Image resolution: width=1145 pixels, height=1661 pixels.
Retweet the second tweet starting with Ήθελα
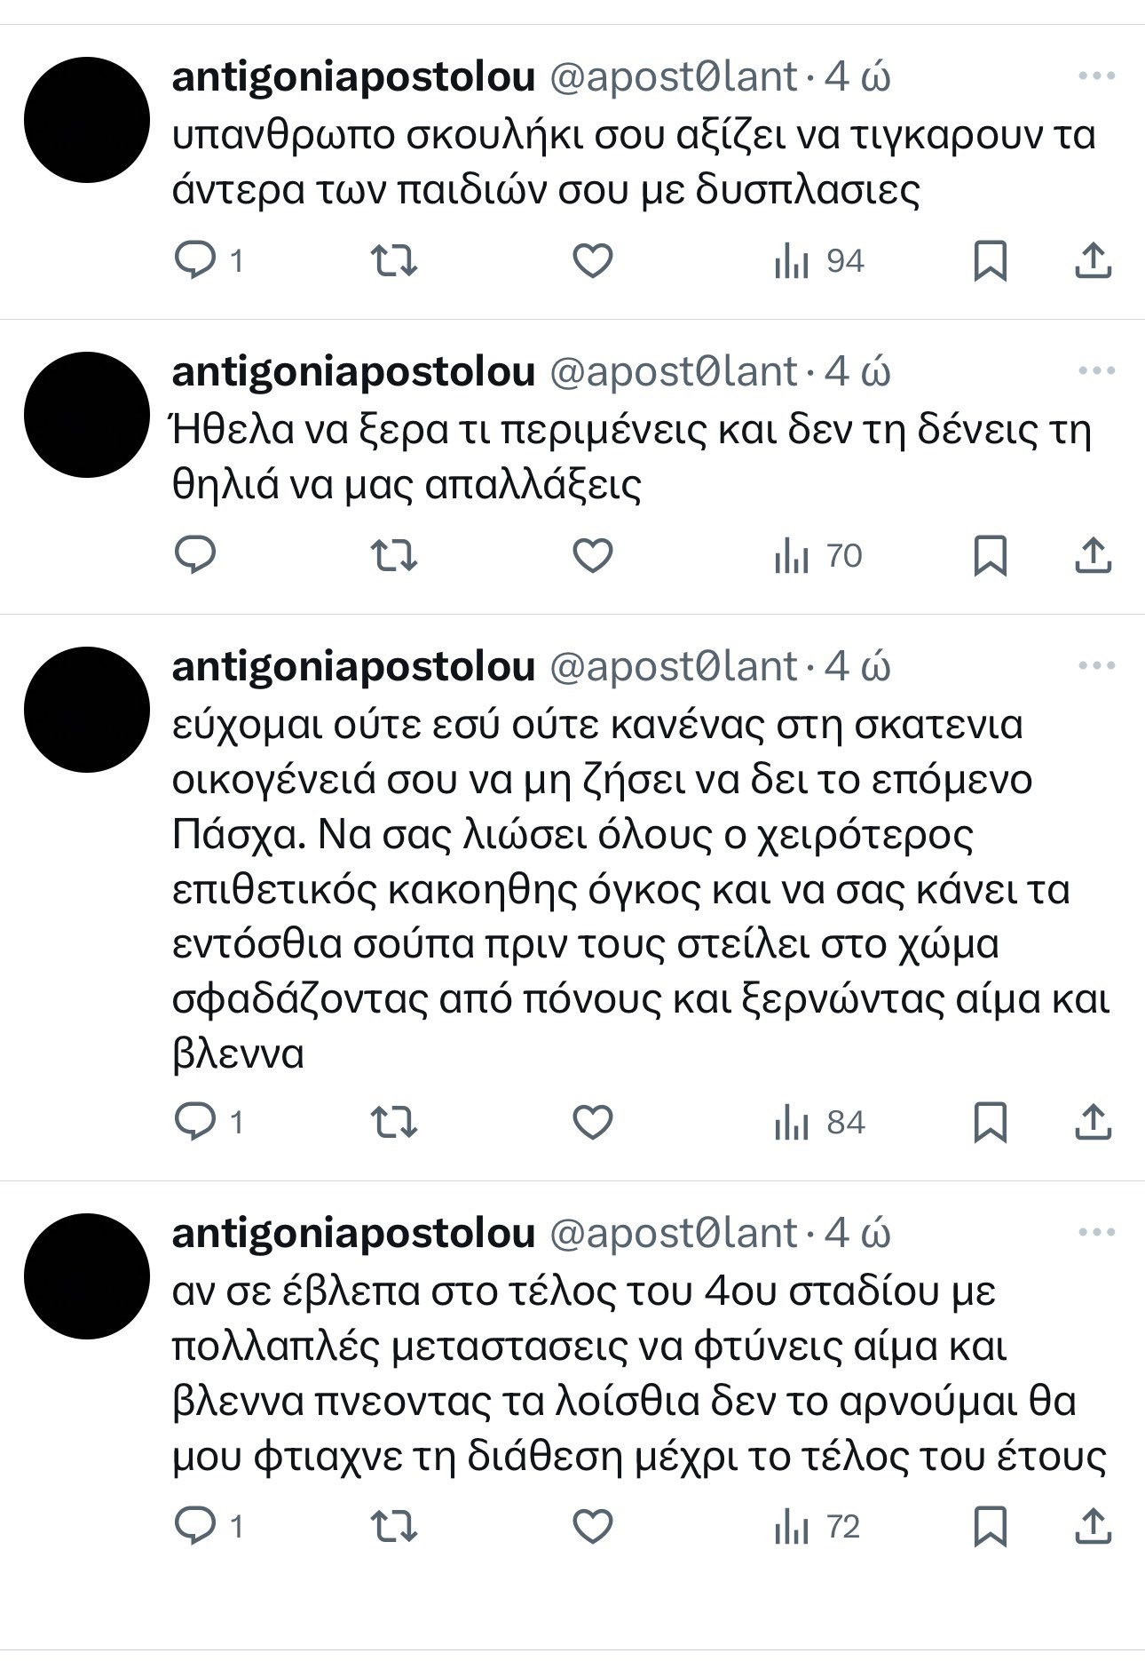tap(393, 556)
